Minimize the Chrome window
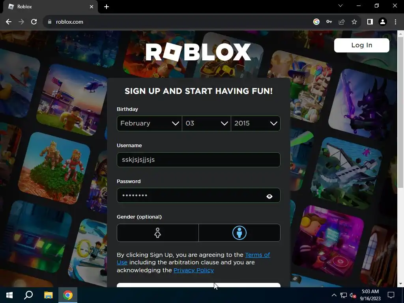Screen dimensions: 404x303 pyautogui.click(x=358, y=6)
